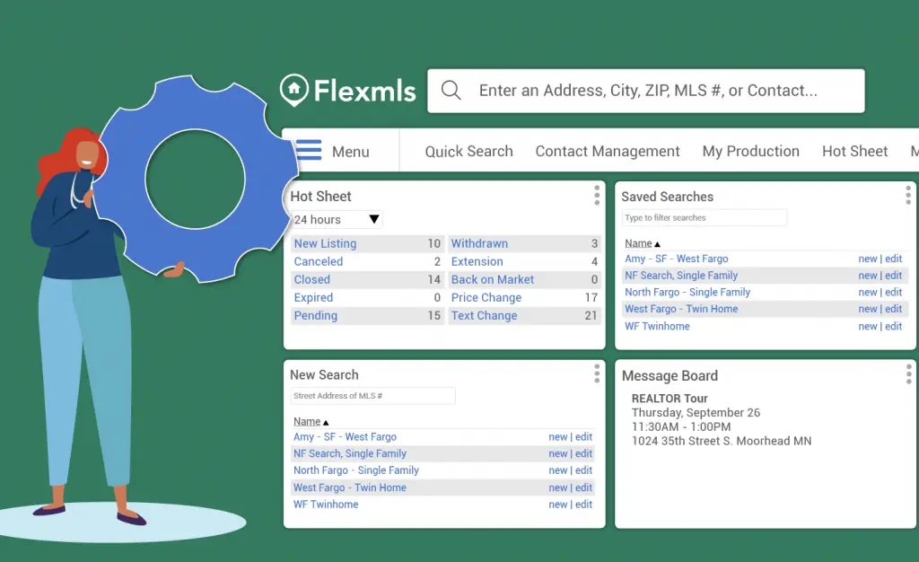Click the Flexmls home pin logo icon
919x562 pixels.
[294, 90]
